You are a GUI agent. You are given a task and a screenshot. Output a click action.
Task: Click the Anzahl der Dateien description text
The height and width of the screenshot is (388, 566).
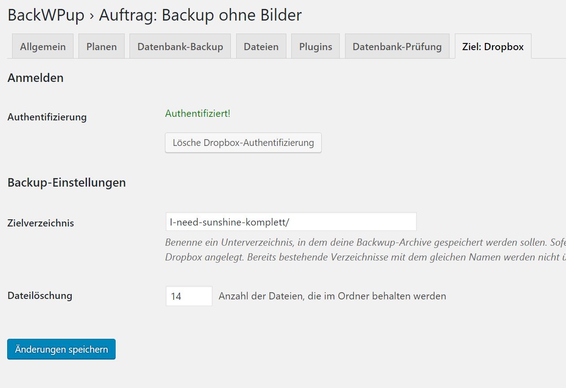coord(332,296)
